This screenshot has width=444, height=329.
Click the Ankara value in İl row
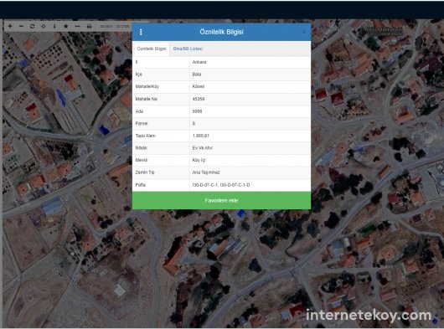tap(199, 62)
